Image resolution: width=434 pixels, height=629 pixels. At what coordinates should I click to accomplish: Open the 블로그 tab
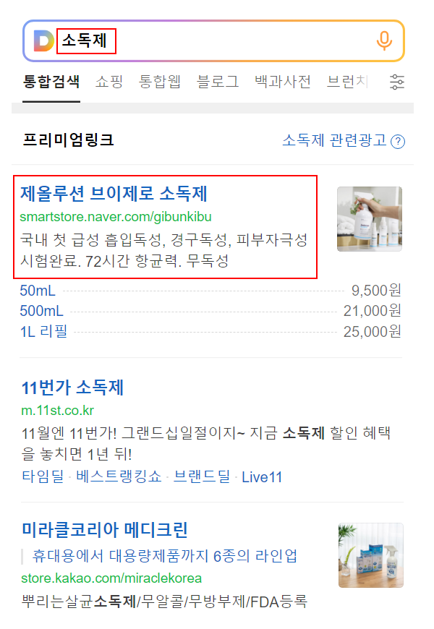(x=218, y=82)
